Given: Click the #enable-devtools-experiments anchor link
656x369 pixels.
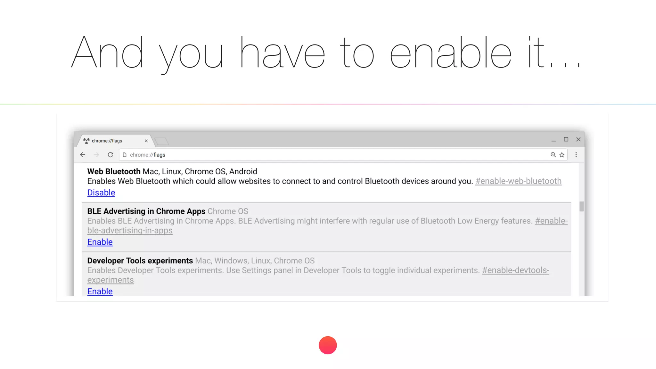Looking at the screenshot, I should click(x=515, y=270).
